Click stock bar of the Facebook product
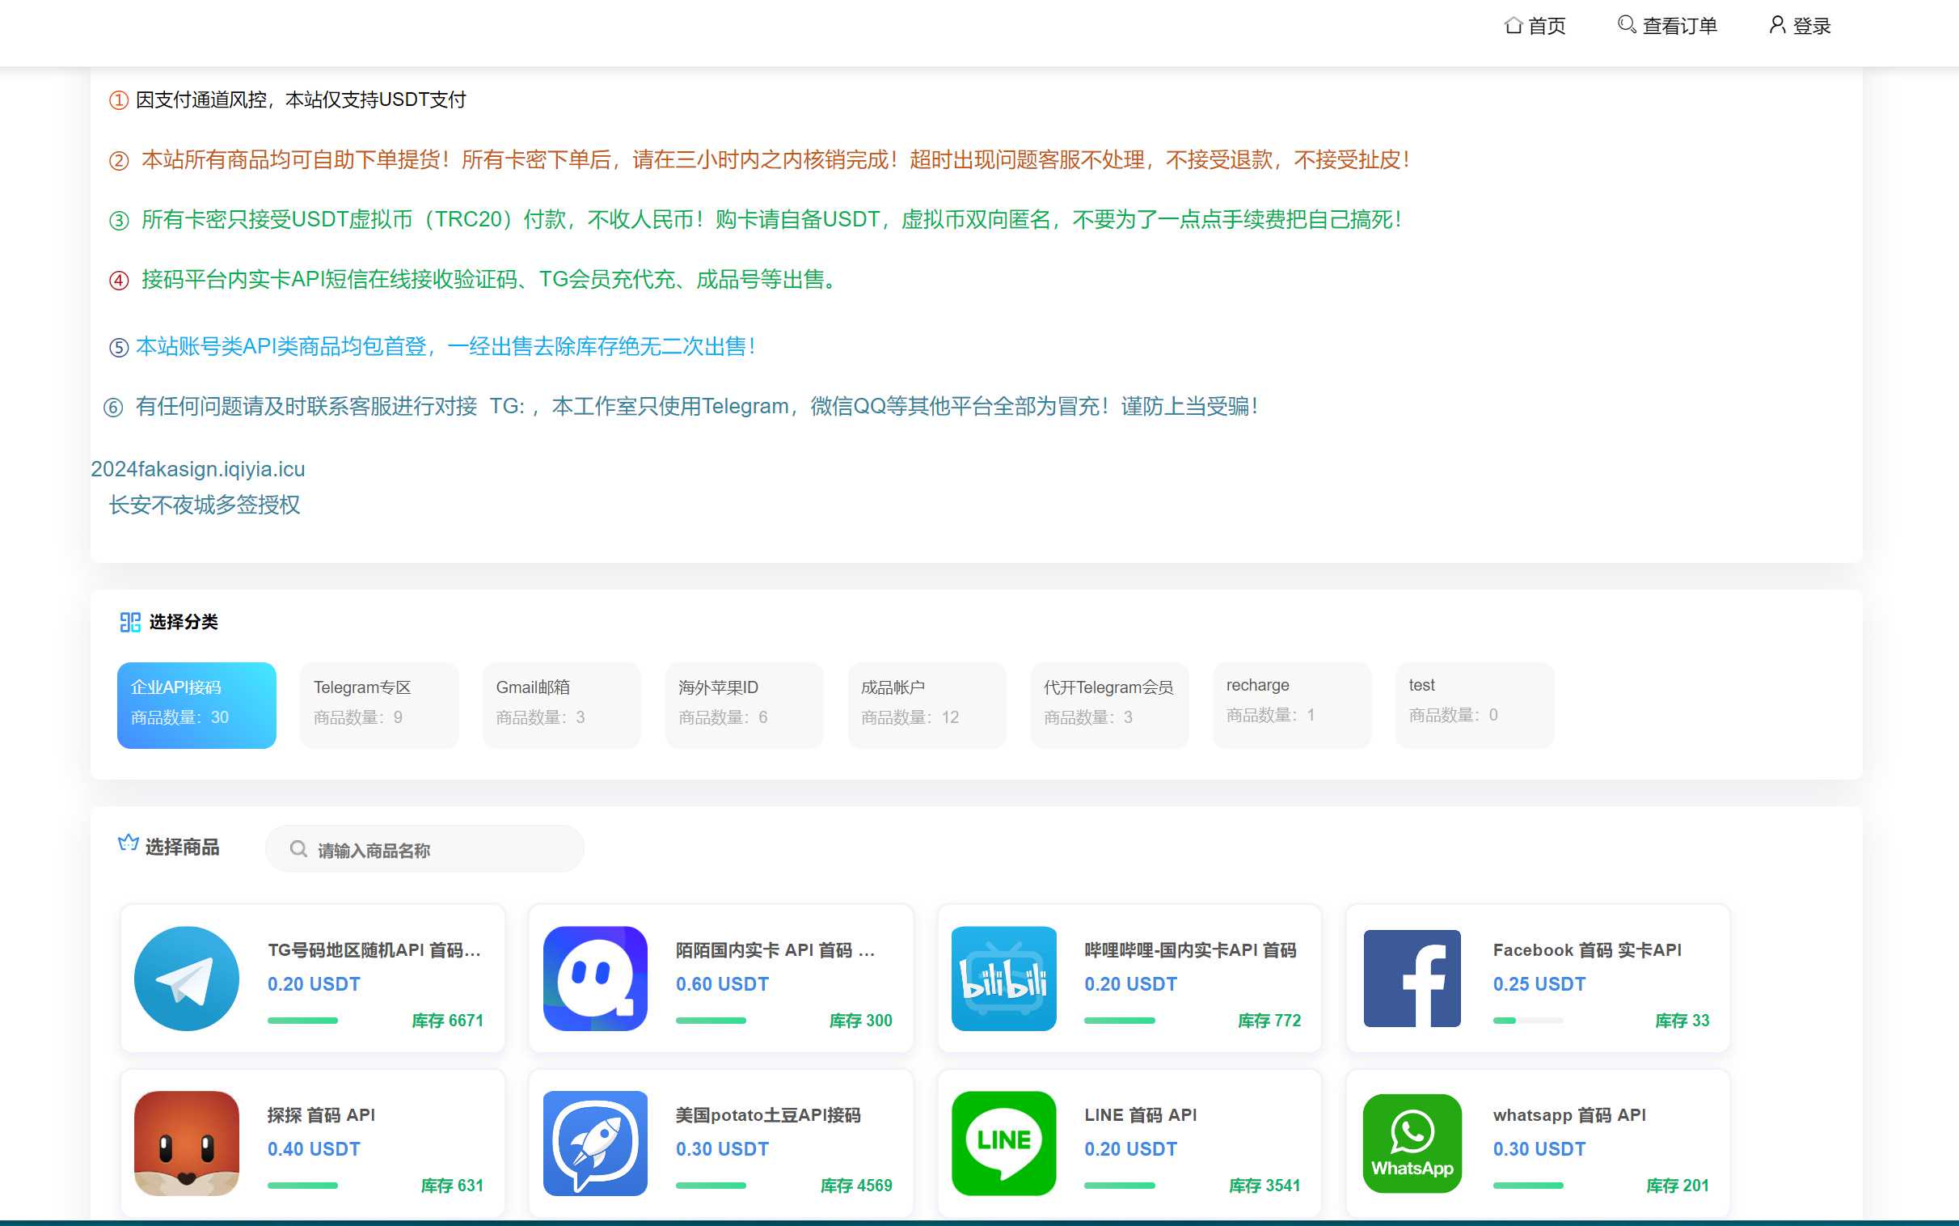 [1528, 1020]
